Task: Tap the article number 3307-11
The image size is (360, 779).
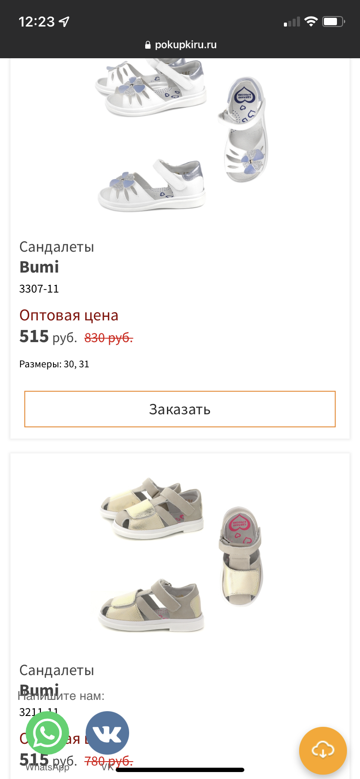Action: coord(39,289)
